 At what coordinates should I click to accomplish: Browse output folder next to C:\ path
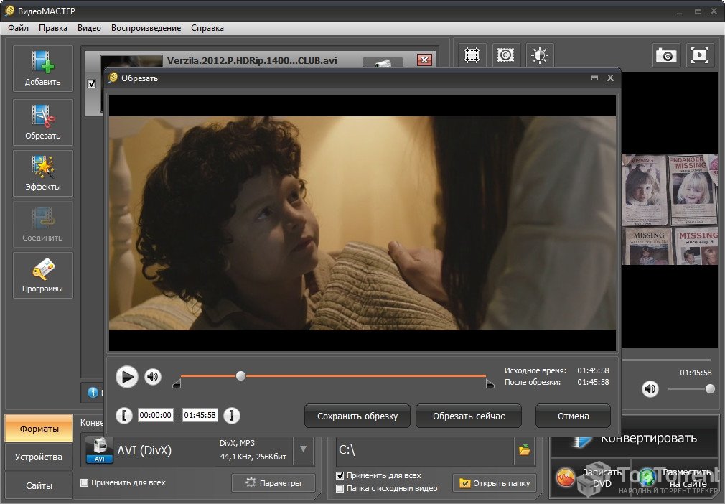(x=525, y=450)
